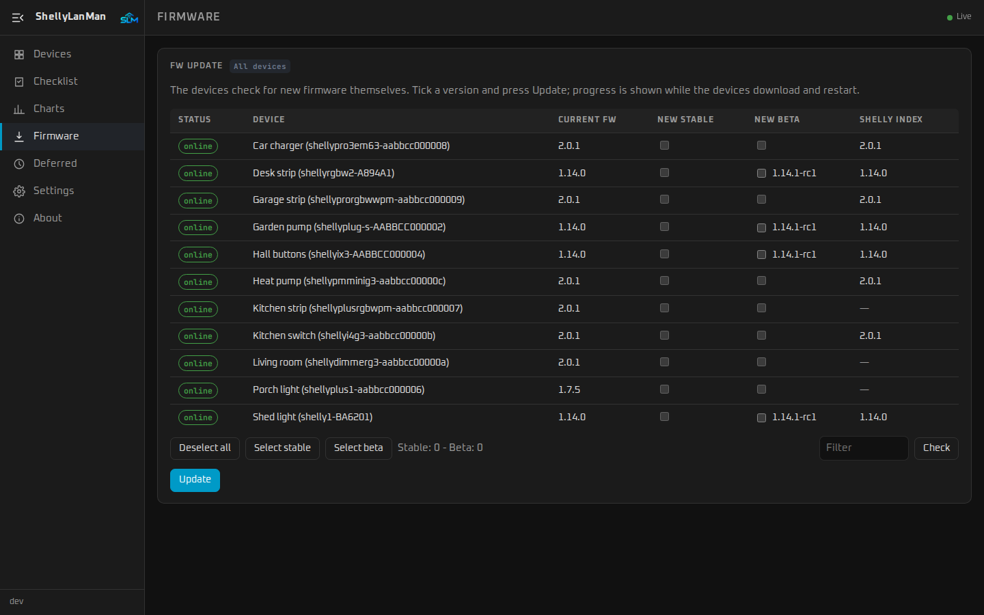Viewport: 984px width, 615px height.
Task: Open the Deferred page
Action: 72,163
